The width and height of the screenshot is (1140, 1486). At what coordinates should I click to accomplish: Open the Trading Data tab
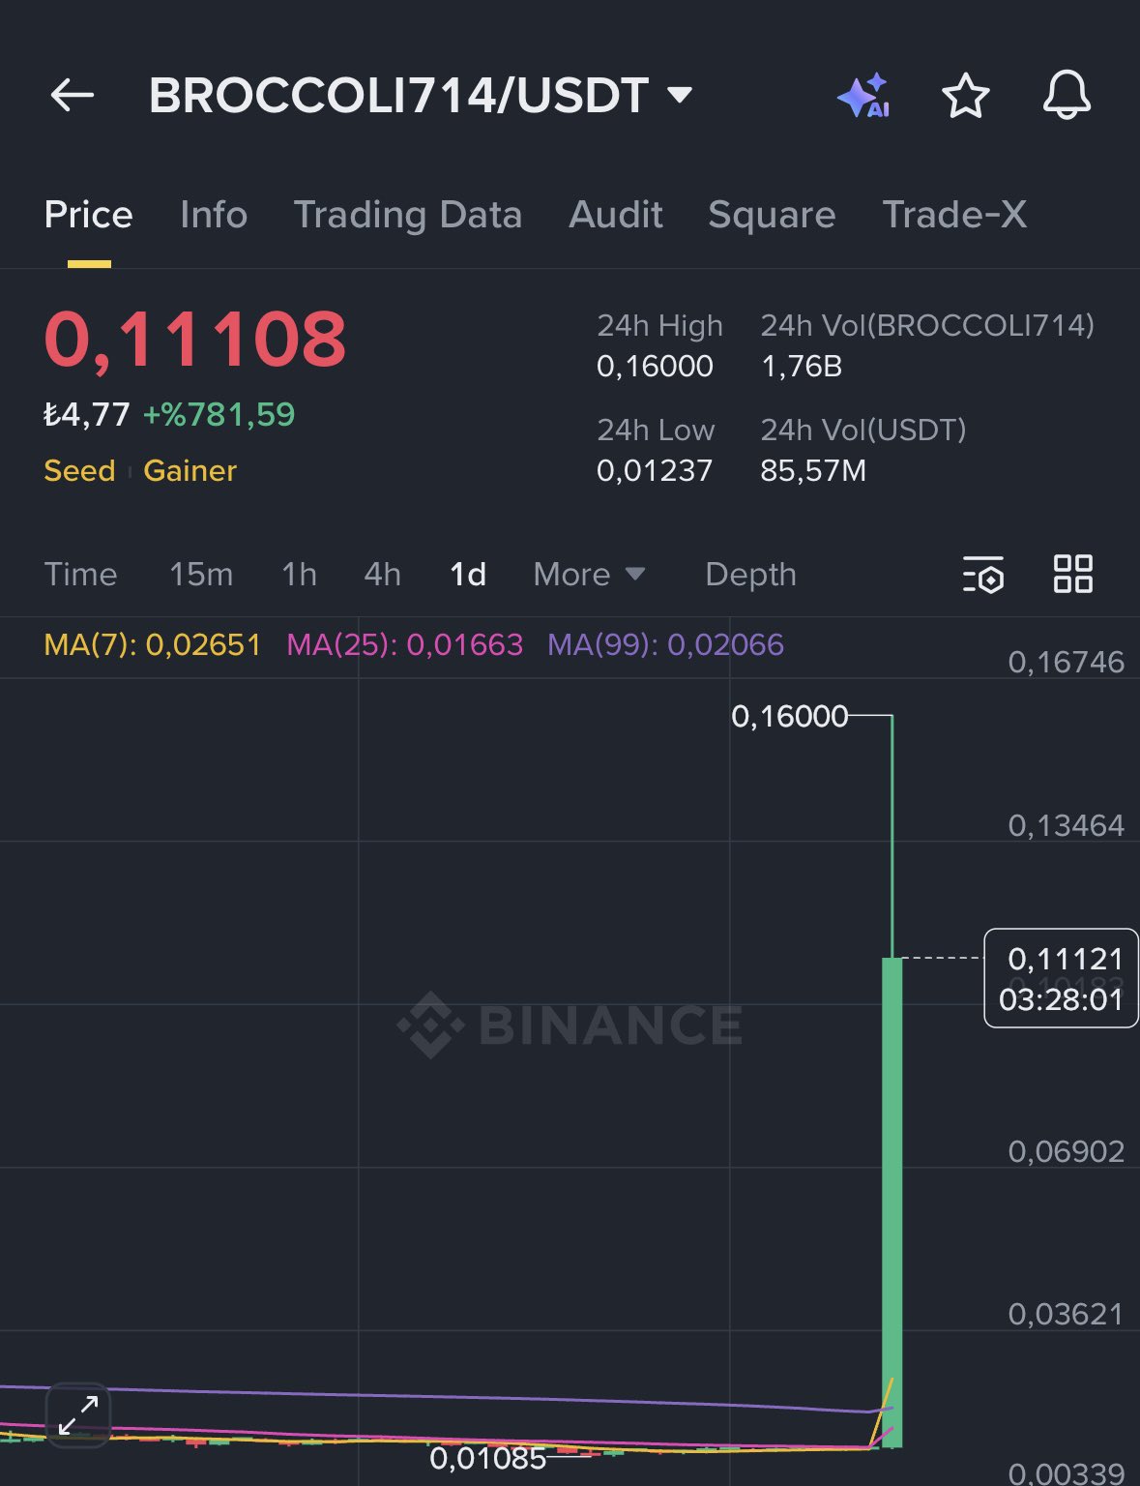pos(407,215)
